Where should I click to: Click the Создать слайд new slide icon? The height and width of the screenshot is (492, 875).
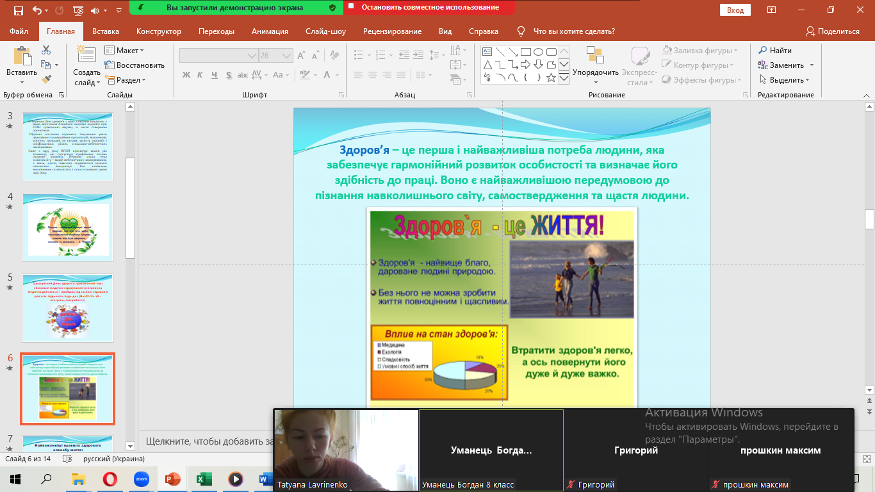coord(86,55)
